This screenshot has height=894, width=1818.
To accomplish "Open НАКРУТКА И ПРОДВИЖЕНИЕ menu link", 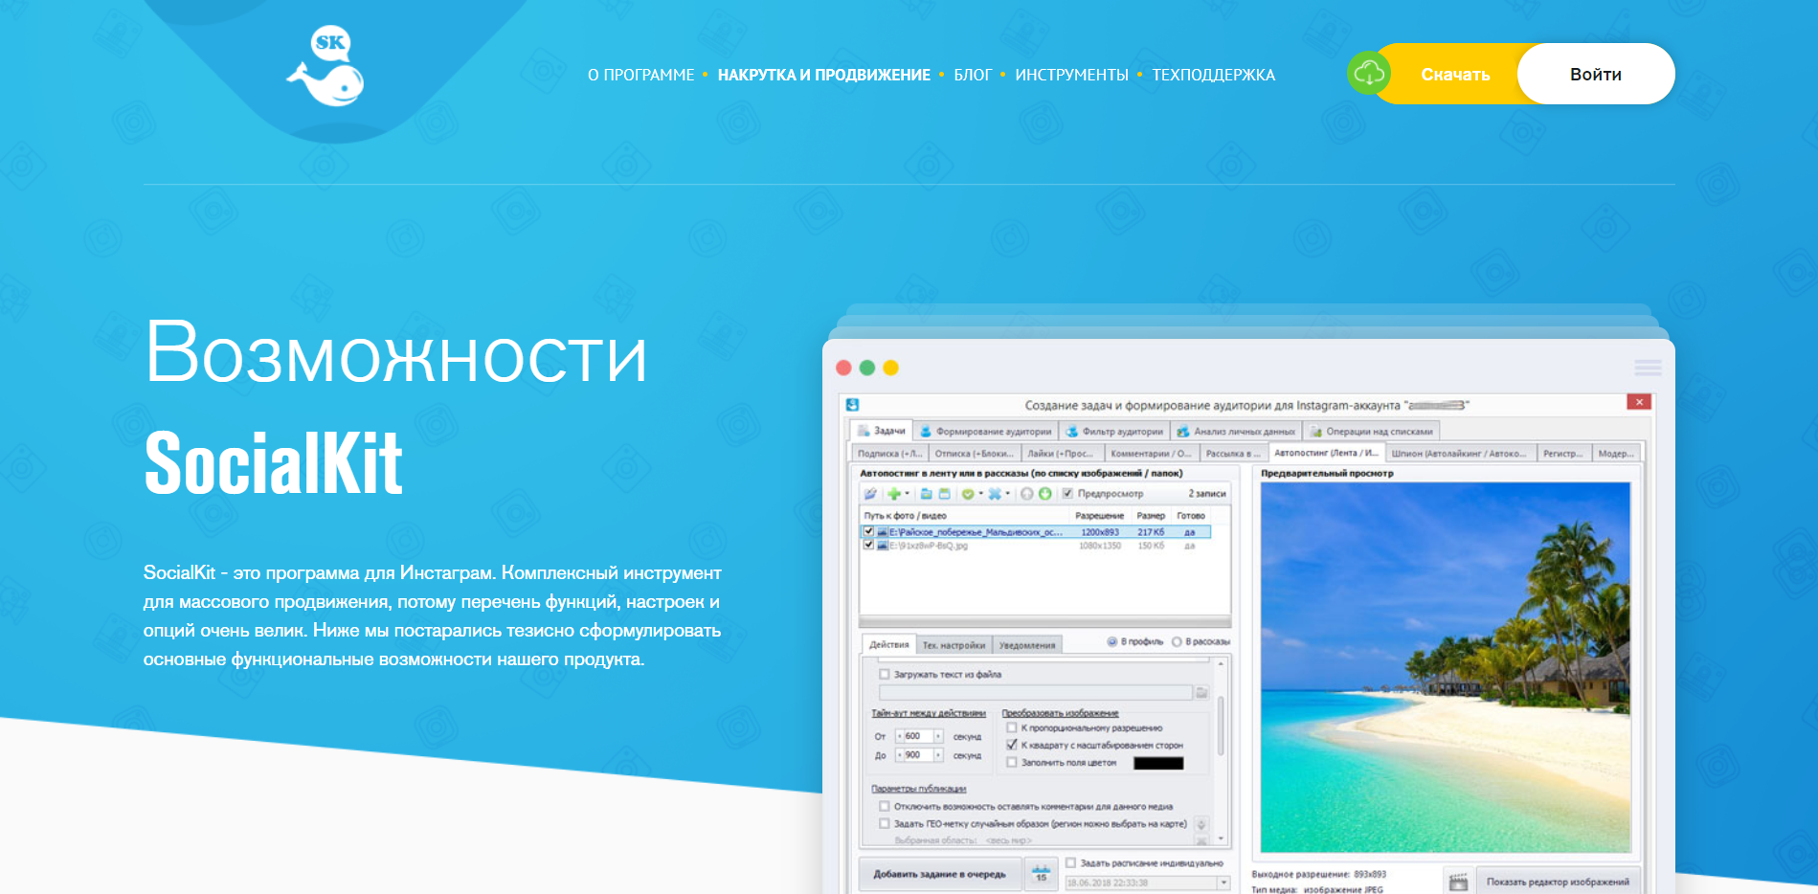I will tap(823, 75).
